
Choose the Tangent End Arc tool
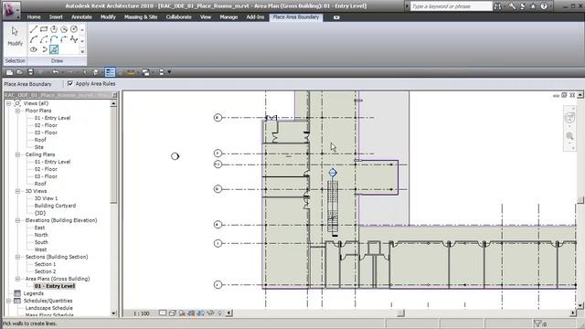coord(54,39)
